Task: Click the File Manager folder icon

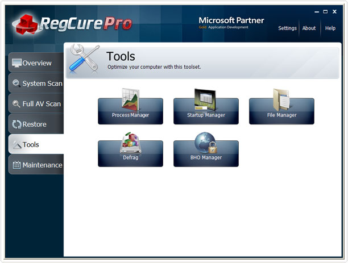Action: tap(281, 99)
